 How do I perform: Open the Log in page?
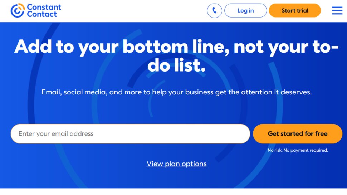(245, 10)
